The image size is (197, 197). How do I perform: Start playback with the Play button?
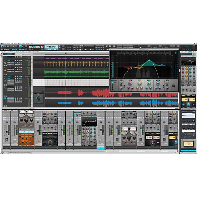click(35, 47)
